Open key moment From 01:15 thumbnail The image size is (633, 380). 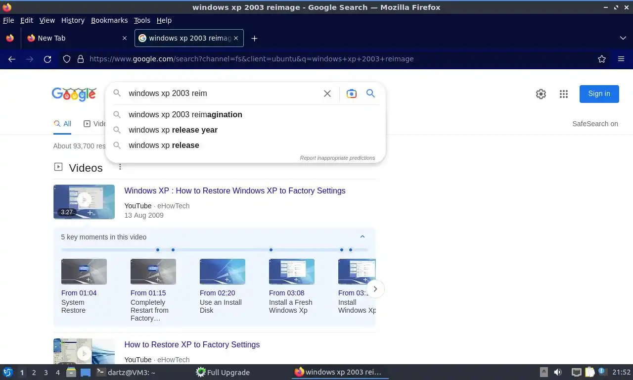[153, 271]
